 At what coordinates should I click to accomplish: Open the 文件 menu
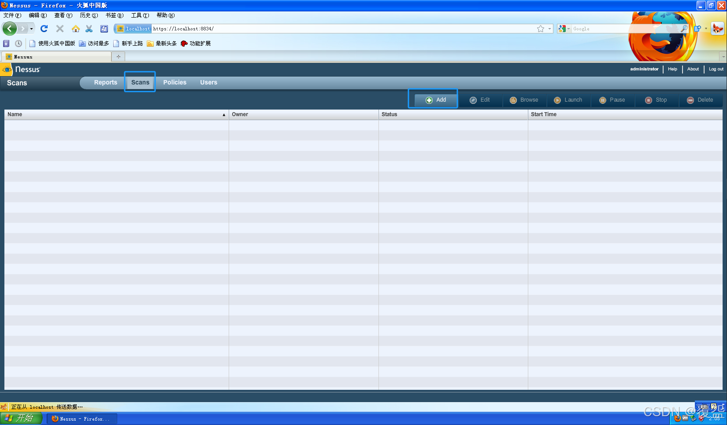12,15
